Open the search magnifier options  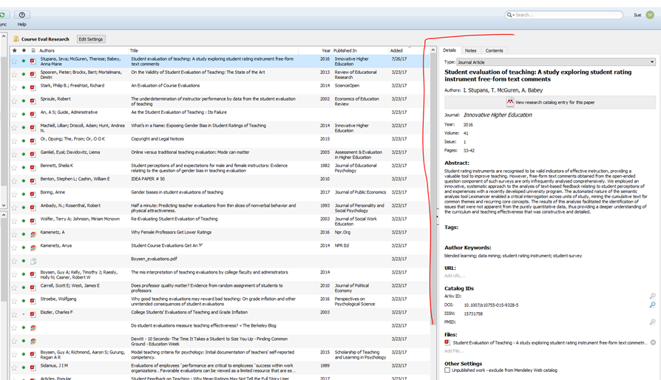coord(510,15)
